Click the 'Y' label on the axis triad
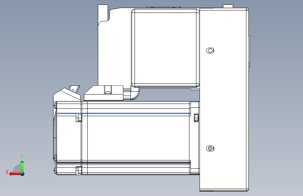This screenshot has height=196, width=303. pyautogui.click(x=22, y=157)
